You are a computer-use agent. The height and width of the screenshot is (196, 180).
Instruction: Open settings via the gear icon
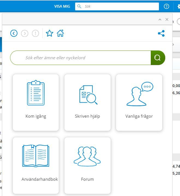click(x=179, y=6)
